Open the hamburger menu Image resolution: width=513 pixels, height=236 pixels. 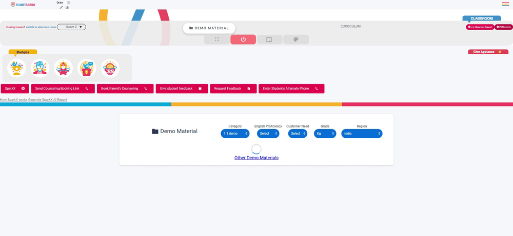click(x=505, y=4)
